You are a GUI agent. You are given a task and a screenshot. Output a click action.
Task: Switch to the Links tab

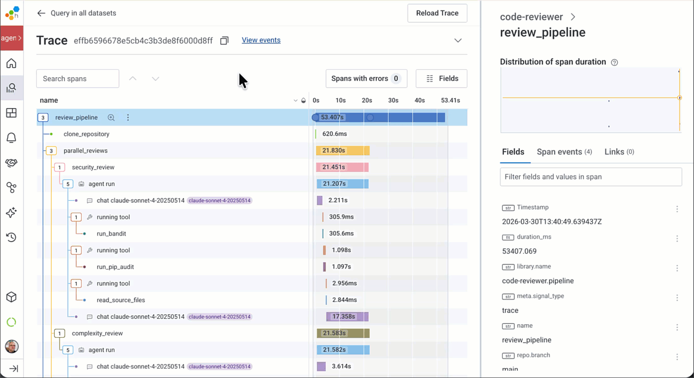[x=619, y=152]
